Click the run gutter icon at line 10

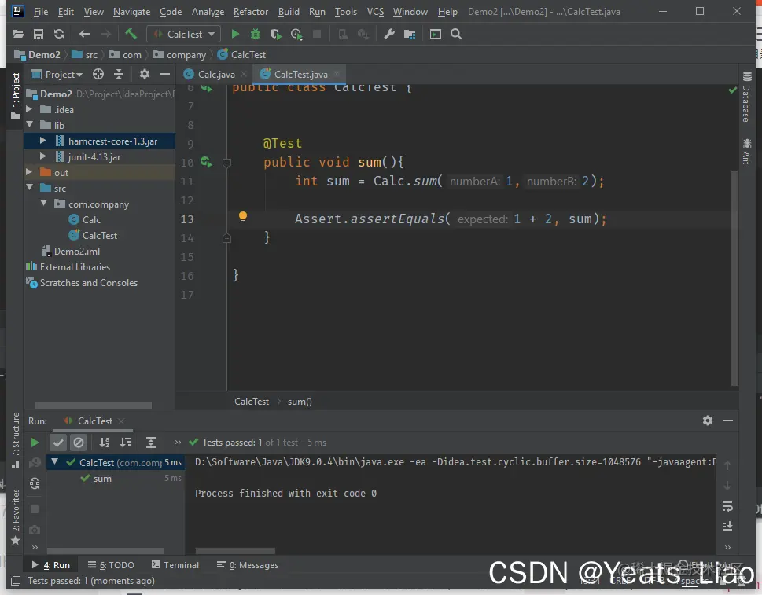click(x=206, y=162)
